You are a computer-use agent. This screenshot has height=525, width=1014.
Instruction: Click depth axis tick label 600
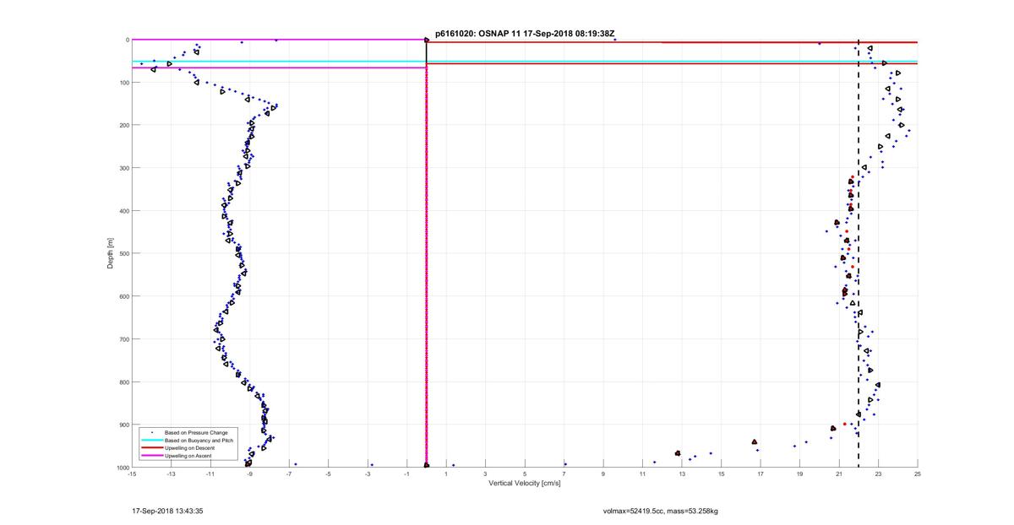pos(123,296)
